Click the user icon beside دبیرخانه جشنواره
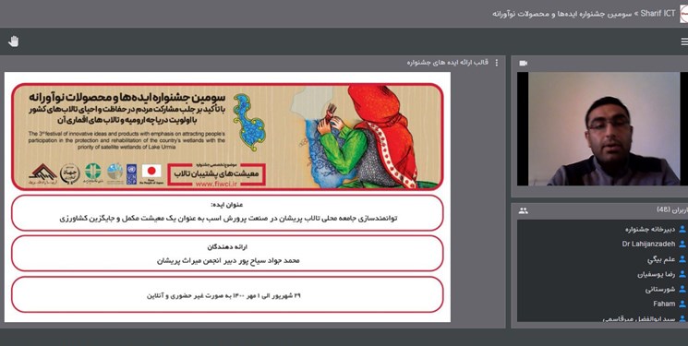 [x=682, y=229]
